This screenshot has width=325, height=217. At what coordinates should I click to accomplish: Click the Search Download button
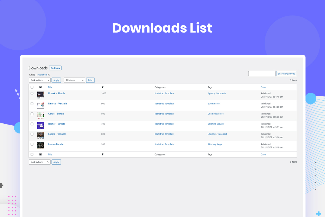(x=287, y=74)
